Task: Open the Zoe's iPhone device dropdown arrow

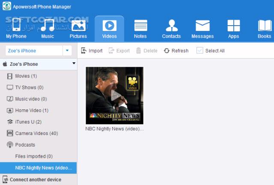Action: pyautogui.click(x=67, y=50)
